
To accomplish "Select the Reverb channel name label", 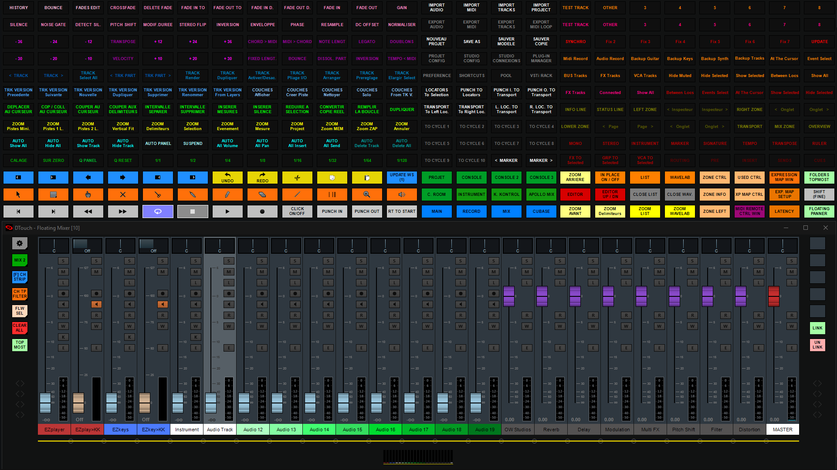I will 551,430.
